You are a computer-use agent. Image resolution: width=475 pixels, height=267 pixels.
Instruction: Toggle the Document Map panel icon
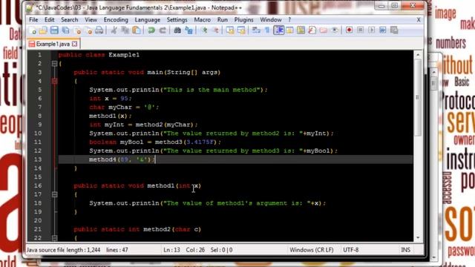301,30
